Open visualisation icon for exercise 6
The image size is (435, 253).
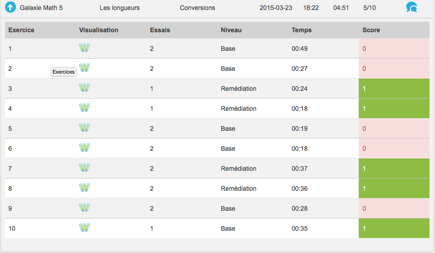[84, 148]
